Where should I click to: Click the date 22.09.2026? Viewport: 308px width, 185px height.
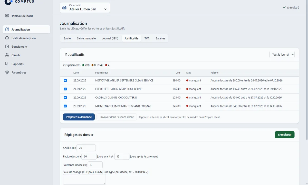coord(80,80)
